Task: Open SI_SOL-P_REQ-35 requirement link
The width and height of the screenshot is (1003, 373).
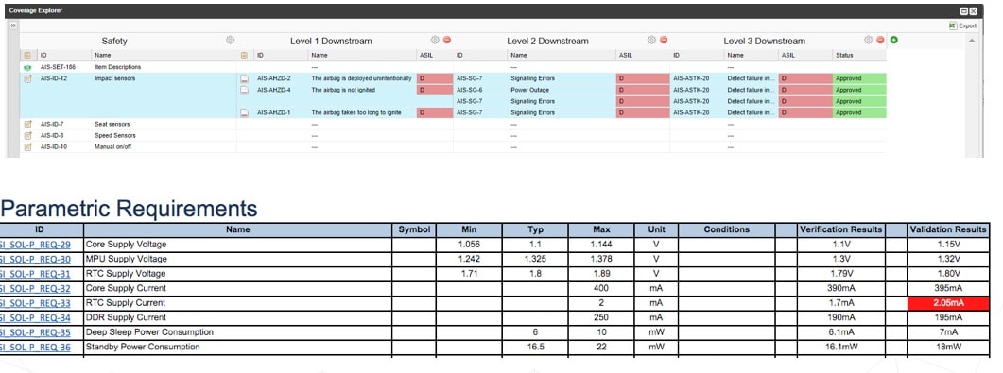Action: coord(35,332)
